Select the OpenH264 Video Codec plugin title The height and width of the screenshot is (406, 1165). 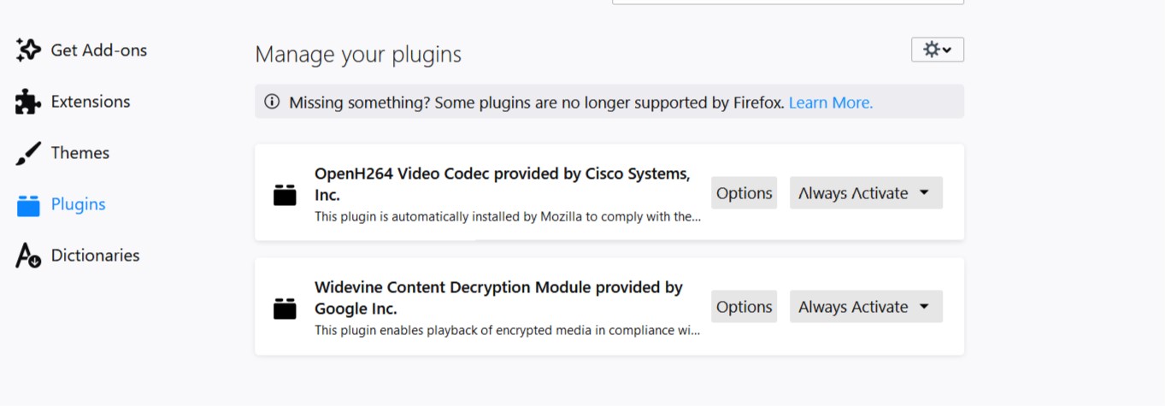click(x=502, y=174)
